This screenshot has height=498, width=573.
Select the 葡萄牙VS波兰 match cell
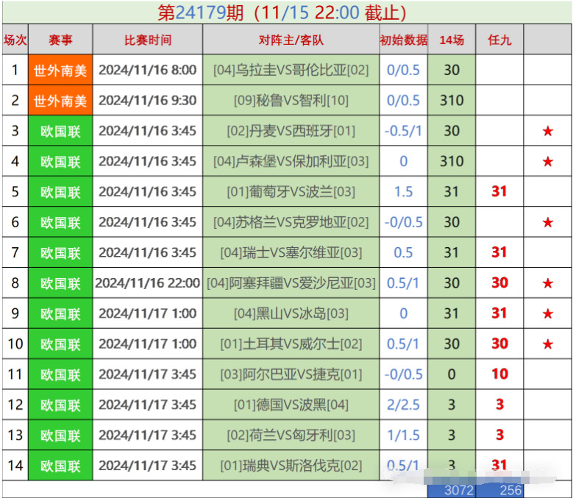point(291,192)
